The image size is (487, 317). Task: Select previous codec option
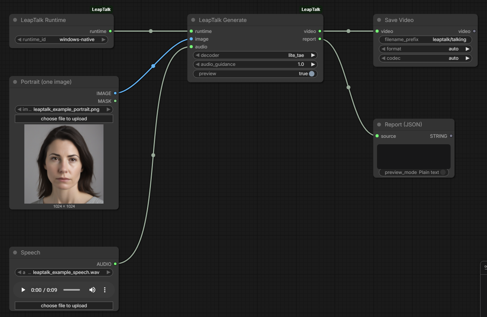383,58
